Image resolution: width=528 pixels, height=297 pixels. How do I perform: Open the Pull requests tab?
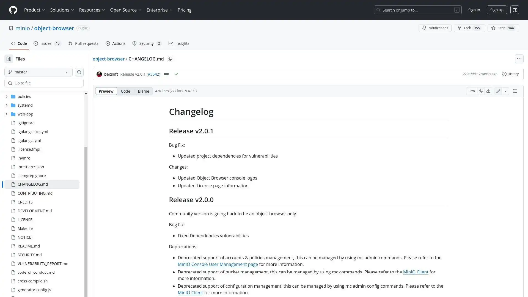click(x=83, y=43)
